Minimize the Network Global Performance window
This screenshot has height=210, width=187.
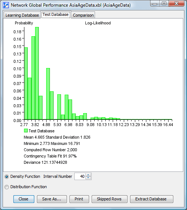[x=155, y=4]
